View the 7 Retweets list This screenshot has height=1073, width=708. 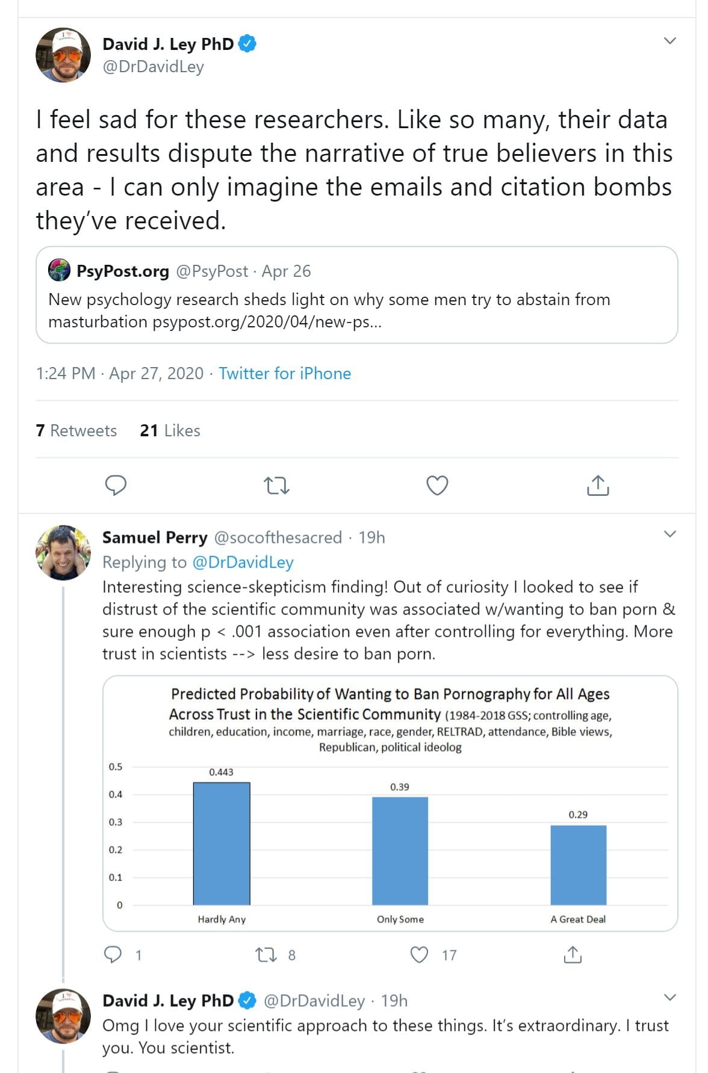76,431
